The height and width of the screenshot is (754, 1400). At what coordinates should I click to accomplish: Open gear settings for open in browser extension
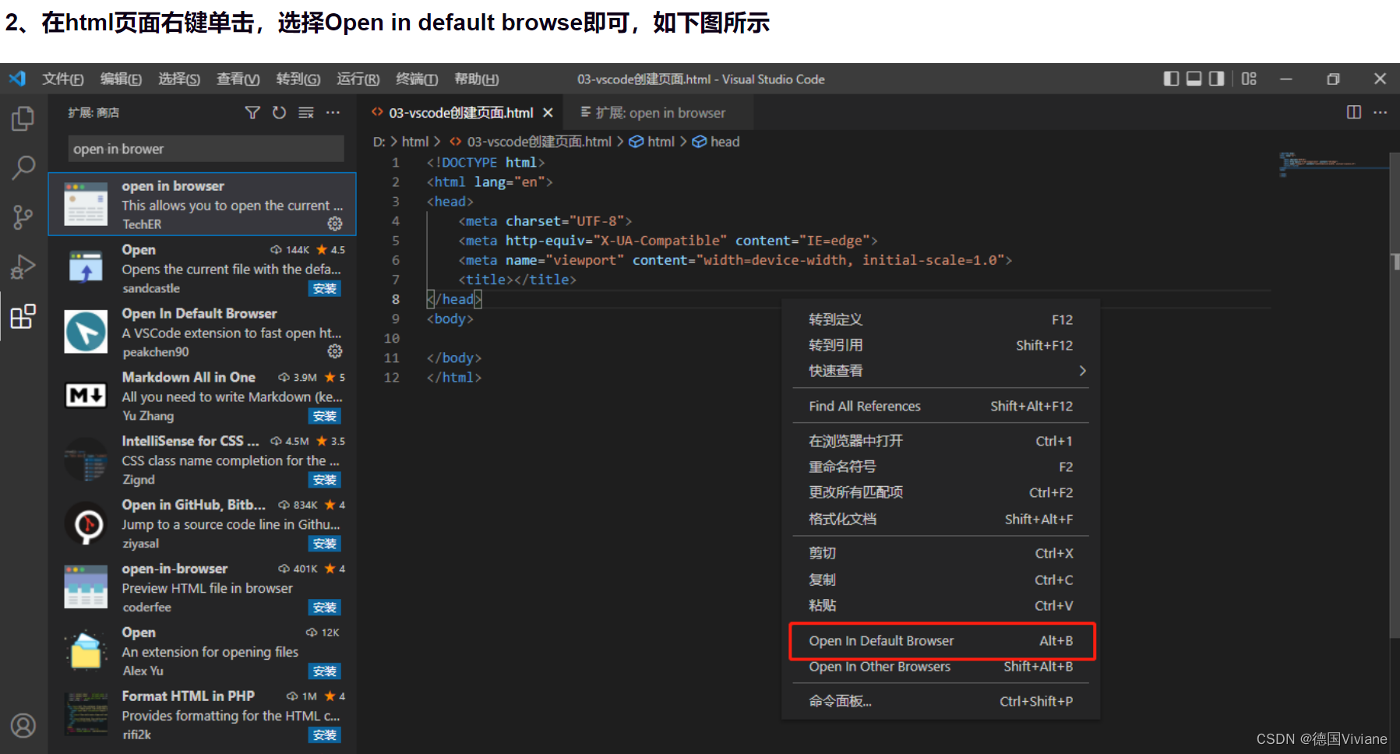coord(335,224)
